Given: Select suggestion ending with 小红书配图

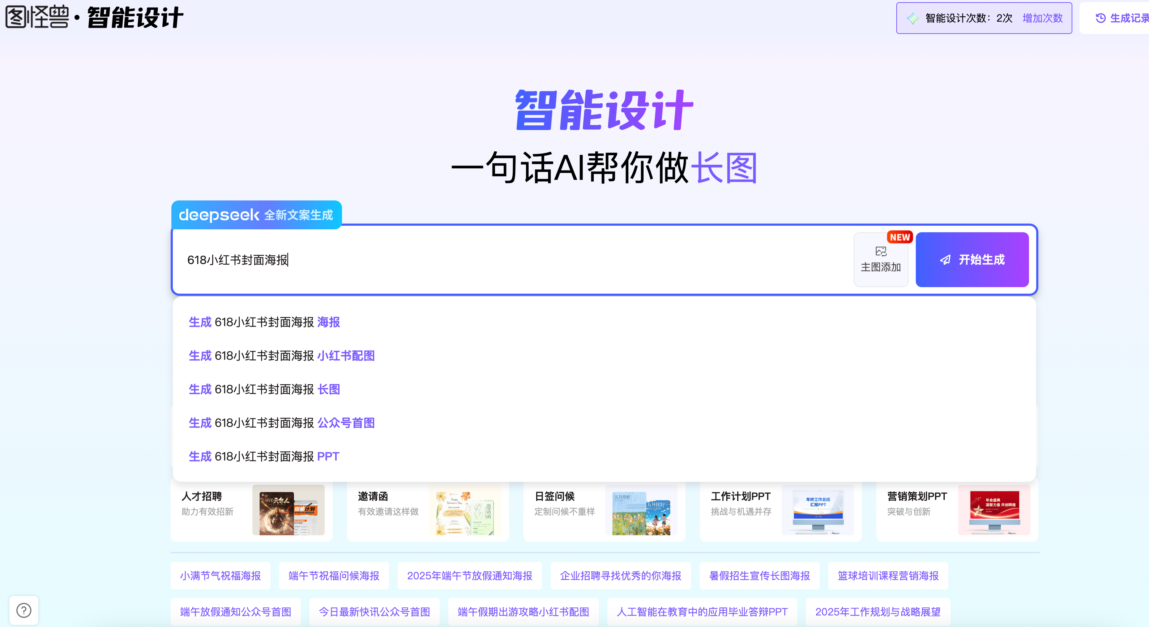Looking at the screenshot, I should coord(281,356).
